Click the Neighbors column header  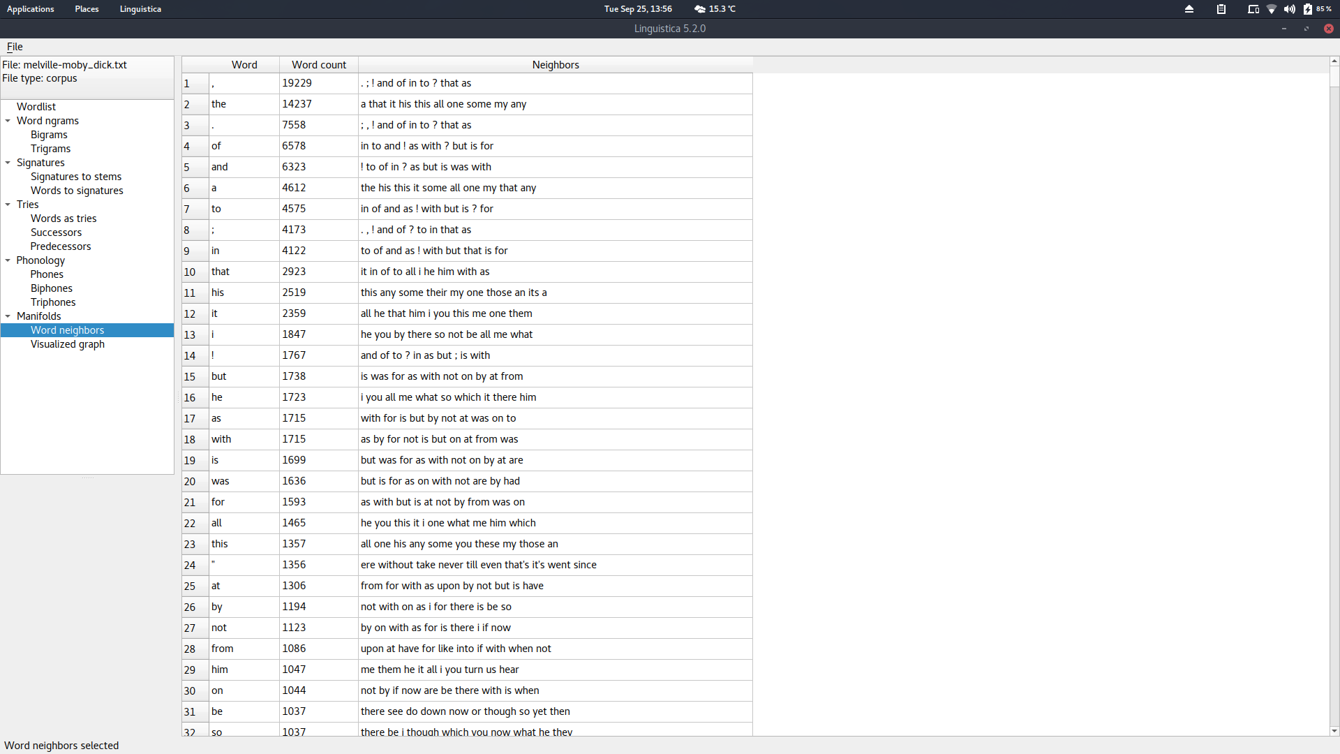click(555, 65)
